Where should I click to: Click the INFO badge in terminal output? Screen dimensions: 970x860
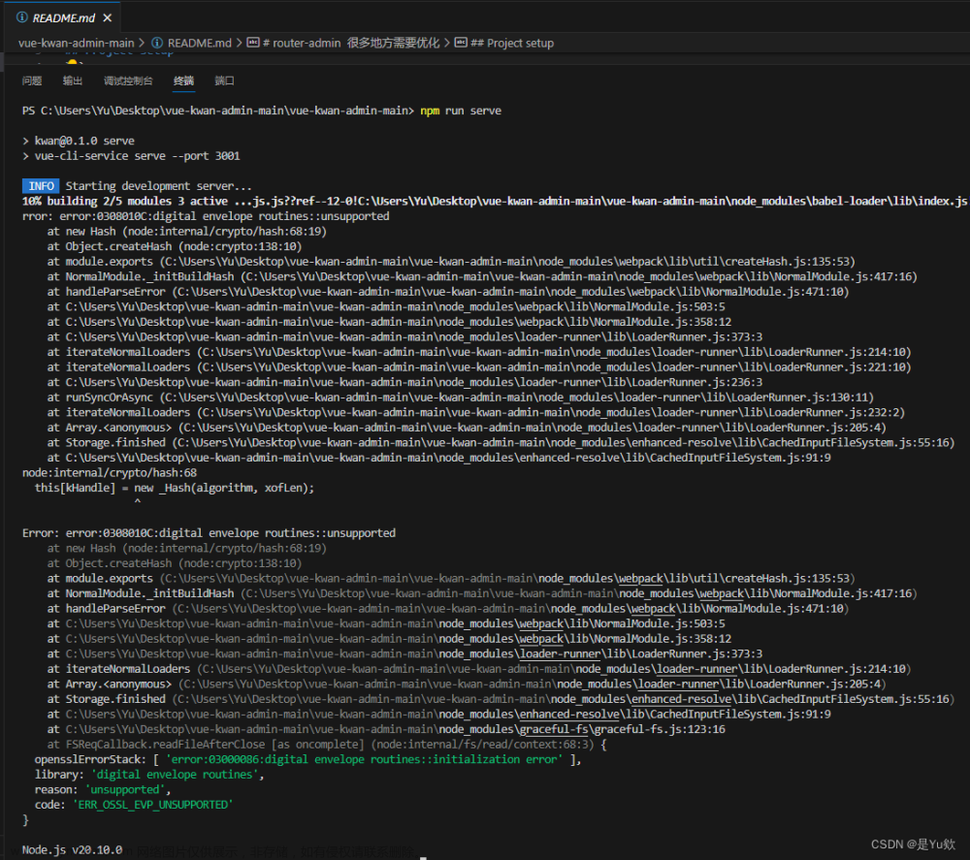[x=41, y=186]
